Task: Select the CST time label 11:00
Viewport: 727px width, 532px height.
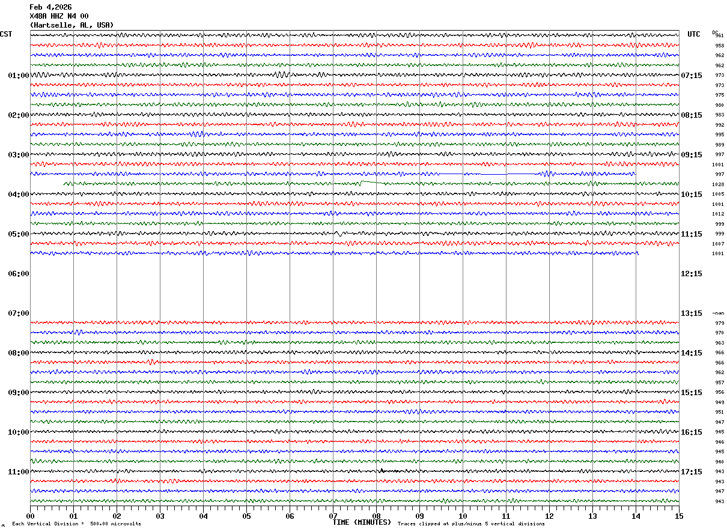Action: tap(19, 472)
